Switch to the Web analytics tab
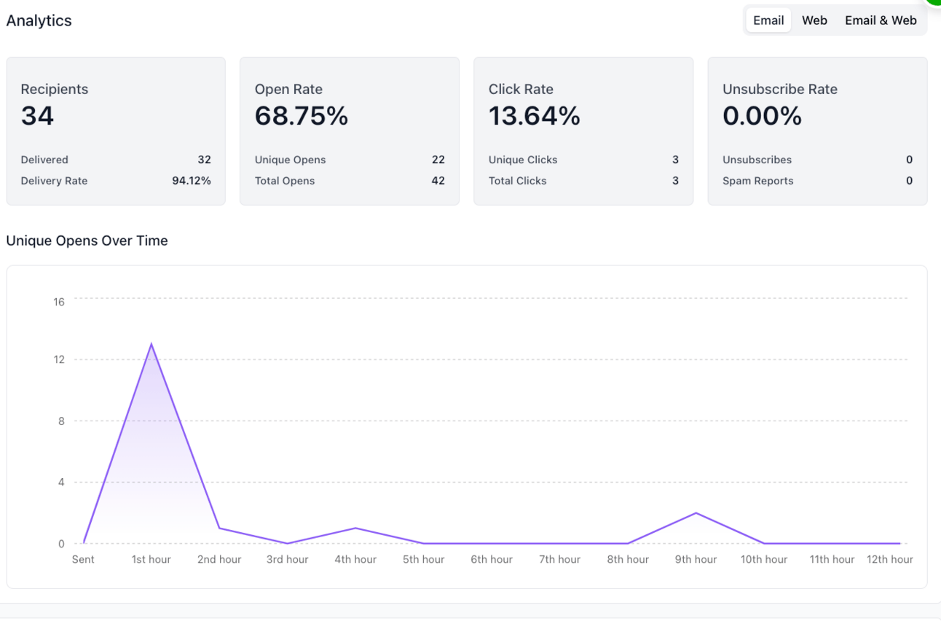The image size is (941, 624). [x=814, y=20]
